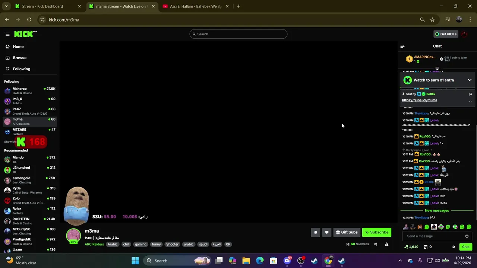
Task: Click the report warning triangle icon
Action: (386, 244)
